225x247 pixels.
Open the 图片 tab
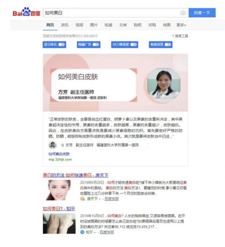[94, 25]
